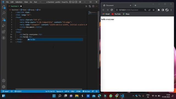Image resolution: width=176 pixels, height=99 pixels.
Task: Show more menu items ellipsis
Action: point(40,2)
